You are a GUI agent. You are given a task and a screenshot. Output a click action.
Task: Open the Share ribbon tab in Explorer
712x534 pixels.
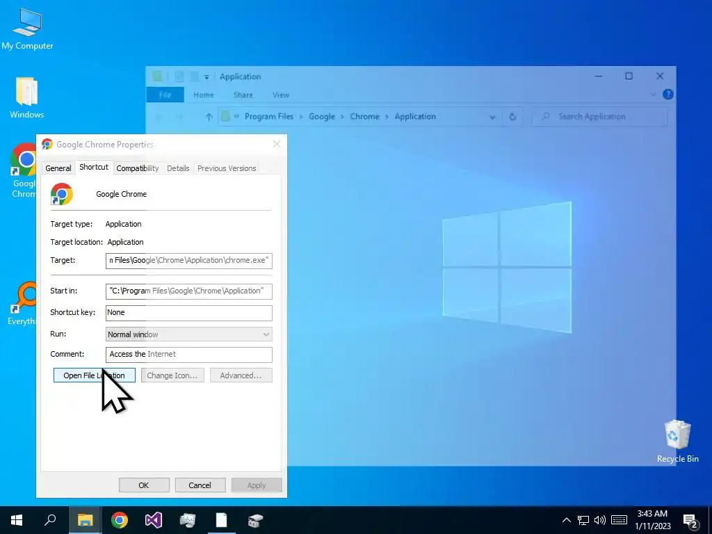[x=243, y=95]
